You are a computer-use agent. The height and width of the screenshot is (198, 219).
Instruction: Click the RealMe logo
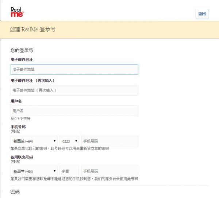point(17,12)
